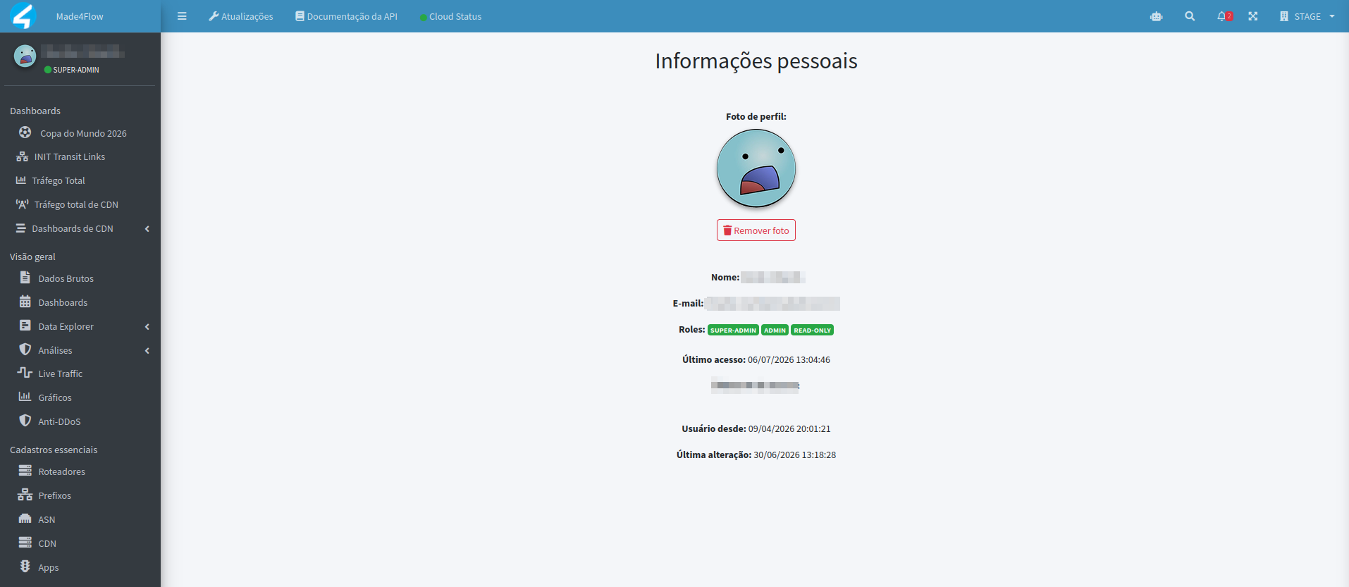Viewport: 1349px width, 587px height.
Task: Click the Data Explorer icon
Action: tap(25, 326)
